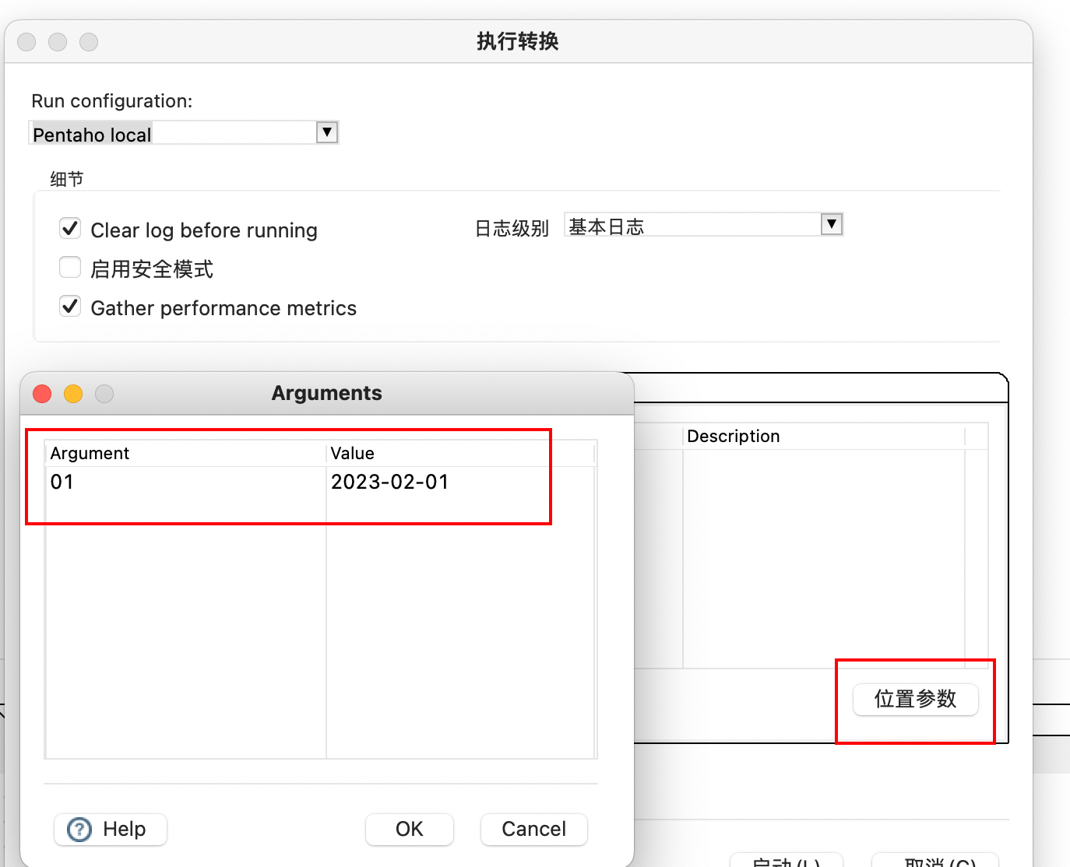This screenshot has width=1070, height=867.
Task: Select value cell 2023-02-01
Action: pos(460,482)
